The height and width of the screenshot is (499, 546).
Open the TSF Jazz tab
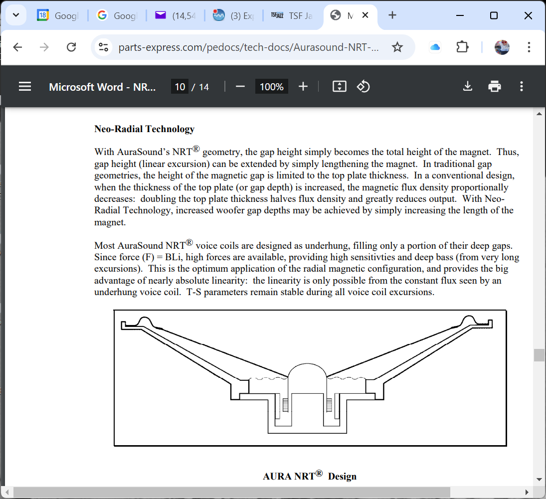tap(292, 15)
